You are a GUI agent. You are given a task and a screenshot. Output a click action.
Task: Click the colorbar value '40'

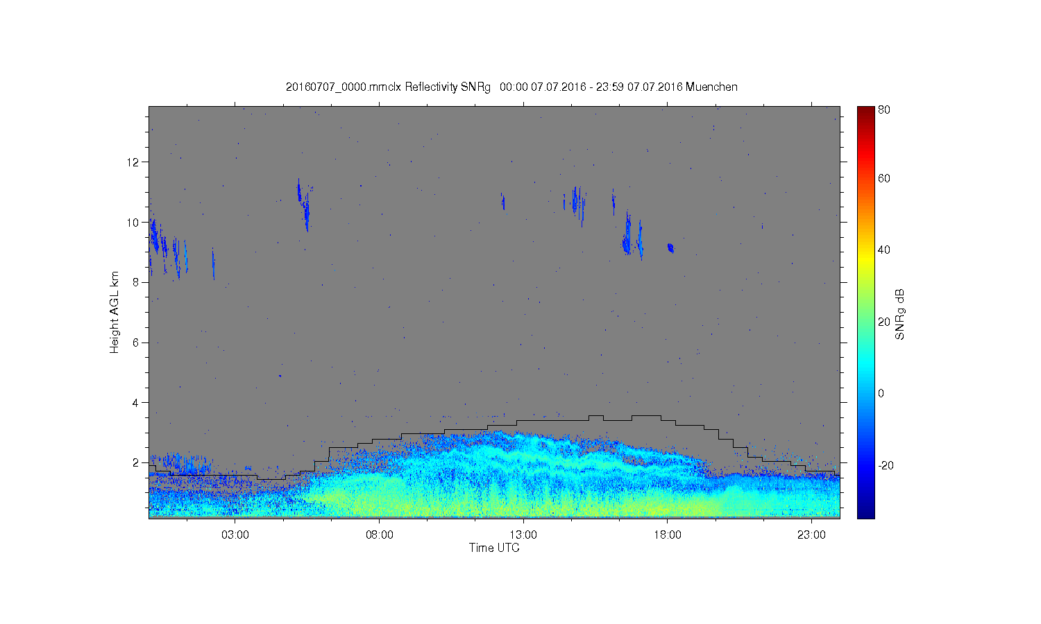884,250
